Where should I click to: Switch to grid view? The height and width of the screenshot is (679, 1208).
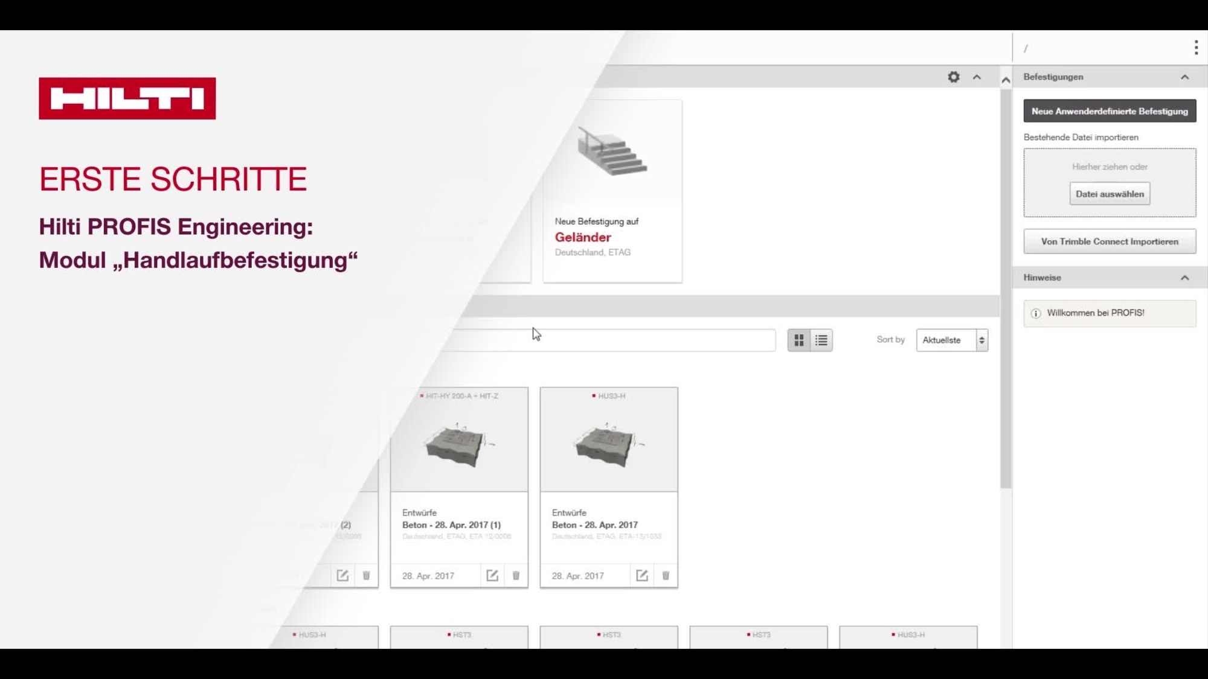click(x=799, y=340)
